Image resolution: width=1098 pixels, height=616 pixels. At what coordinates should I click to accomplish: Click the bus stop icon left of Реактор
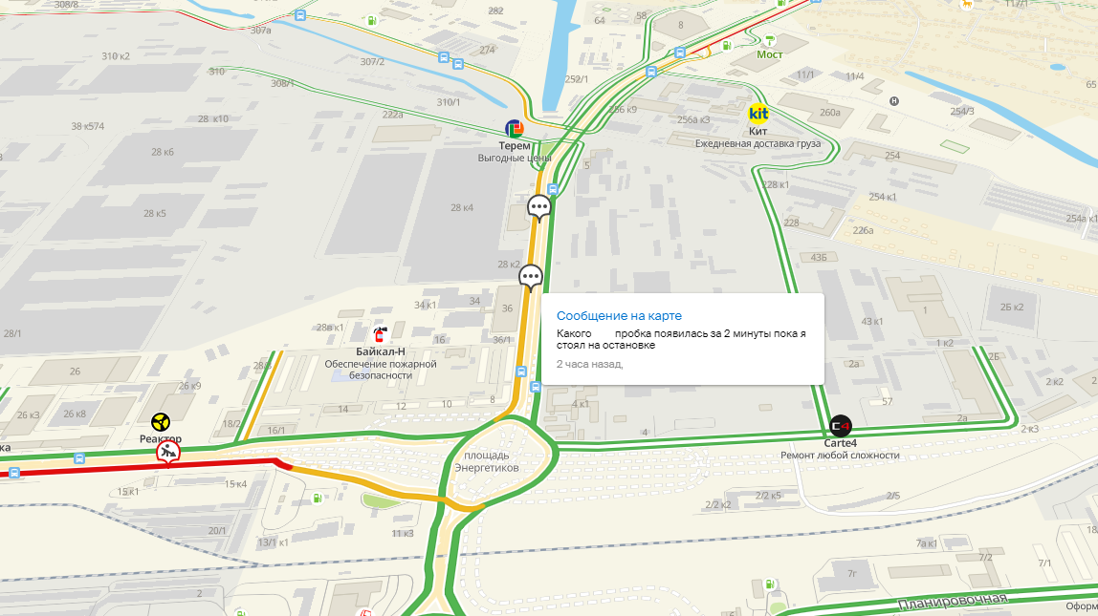pos(79,458)
